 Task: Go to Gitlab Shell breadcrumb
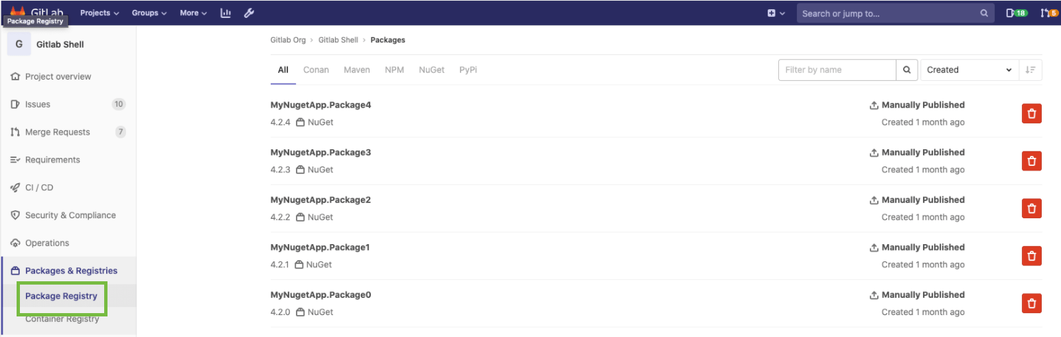click(x=338, y=40)
